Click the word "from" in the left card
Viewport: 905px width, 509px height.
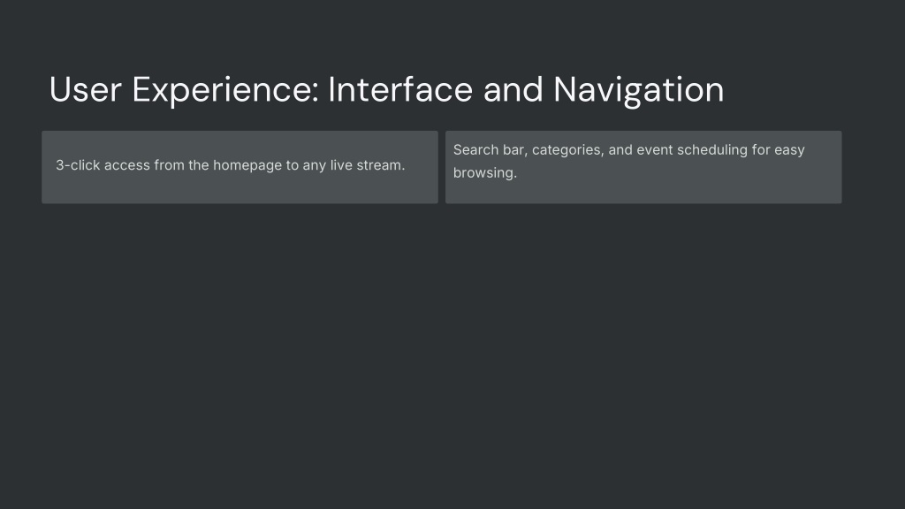click(169, 165)
